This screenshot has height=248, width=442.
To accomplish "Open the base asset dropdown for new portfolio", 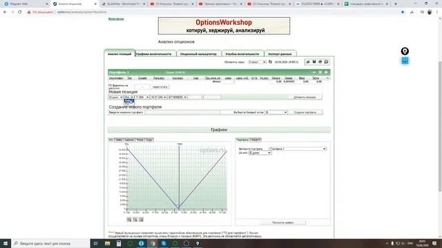I will coord(276,112).
